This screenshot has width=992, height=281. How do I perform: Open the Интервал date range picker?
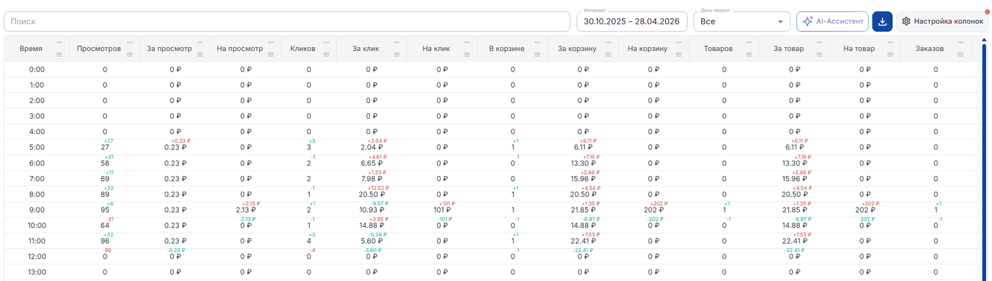click(633, 21)
